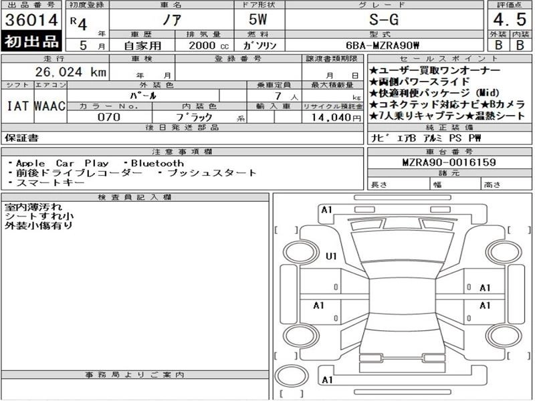Click the grade value S-G
Image resolution: width=535 pixels, height=401 pixels.
point(384,19)
